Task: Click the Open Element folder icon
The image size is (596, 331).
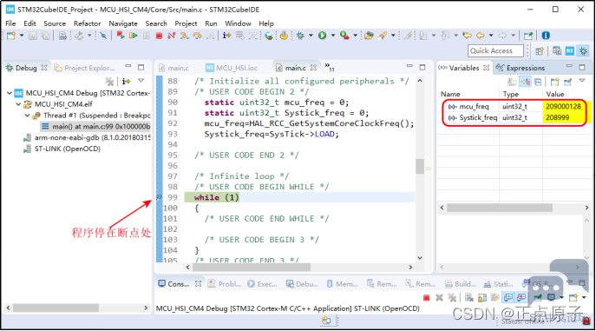Action: pyautogui.click(x=369, y=36)
